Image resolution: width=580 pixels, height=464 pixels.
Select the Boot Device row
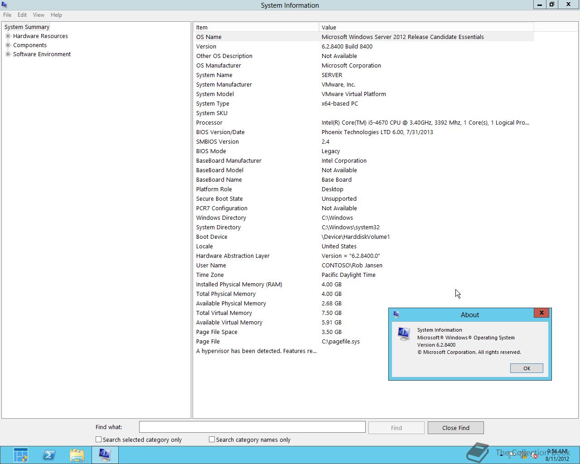pyautogui.click(x=364, y=237)
